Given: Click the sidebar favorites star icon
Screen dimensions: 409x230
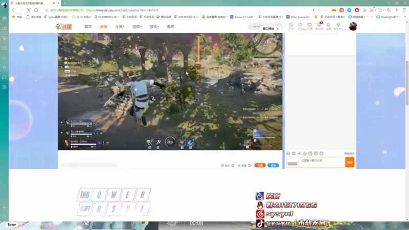Looking at the screenshot, I should pyautogui.click(x=4, y=67).
